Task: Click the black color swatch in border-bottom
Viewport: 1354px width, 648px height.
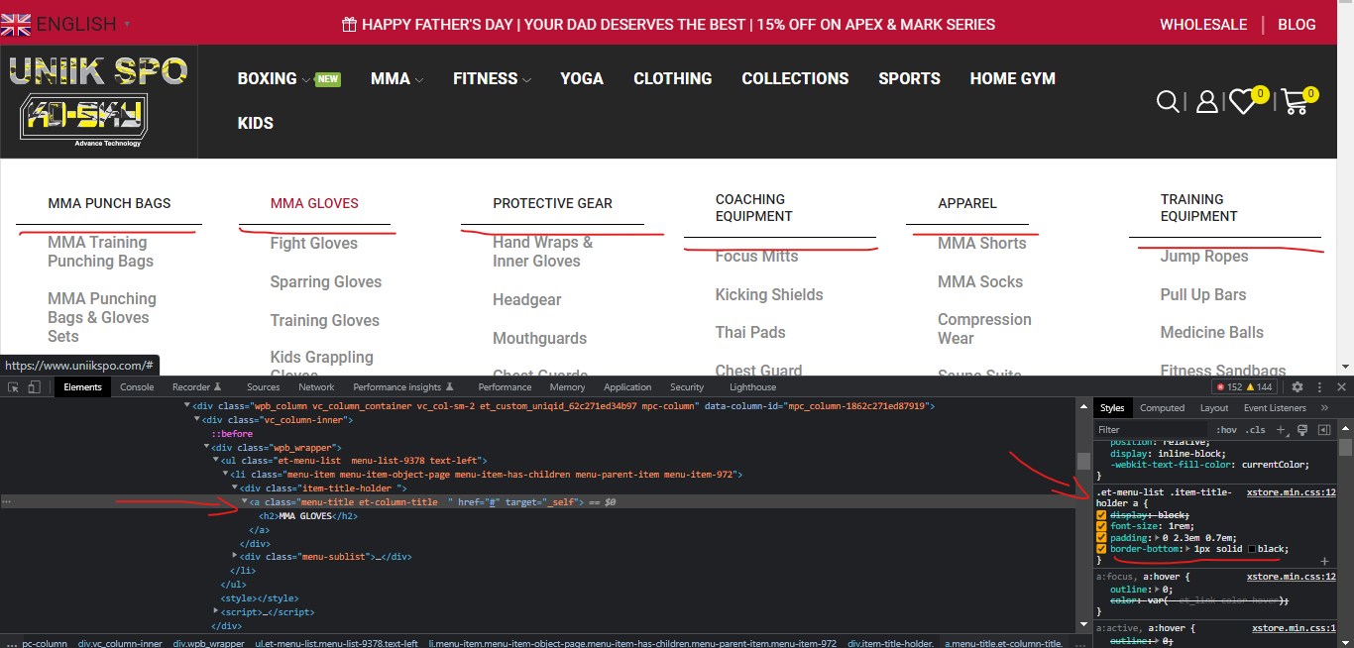Action: [x=1252, y=549]
